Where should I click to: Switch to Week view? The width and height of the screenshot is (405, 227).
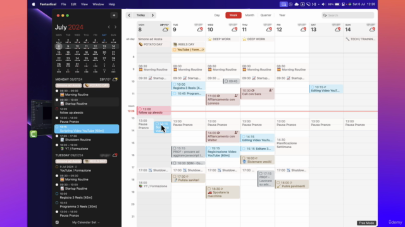coord(234,15)
